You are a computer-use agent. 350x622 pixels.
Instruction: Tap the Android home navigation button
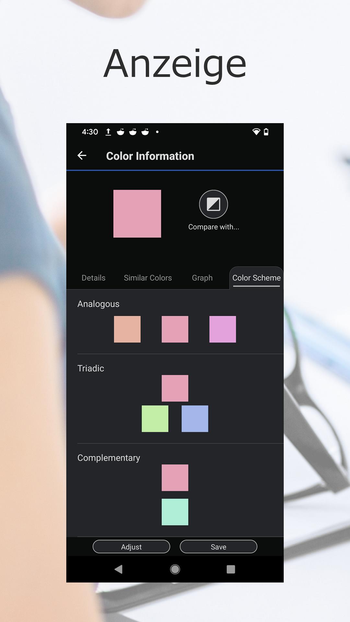point(175,569)
